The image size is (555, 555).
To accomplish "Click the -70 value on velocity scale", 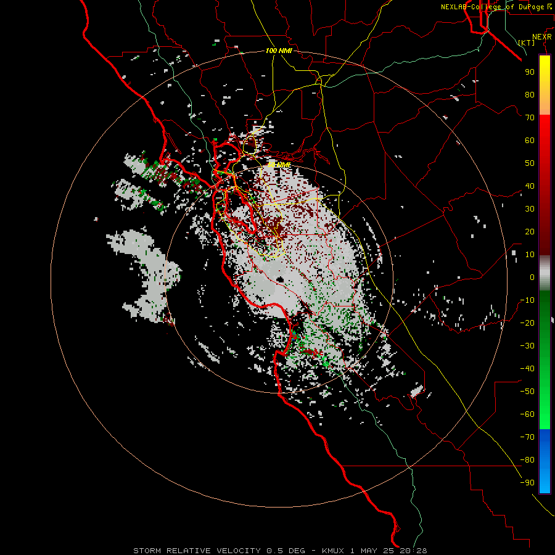I will click(527, 437).
